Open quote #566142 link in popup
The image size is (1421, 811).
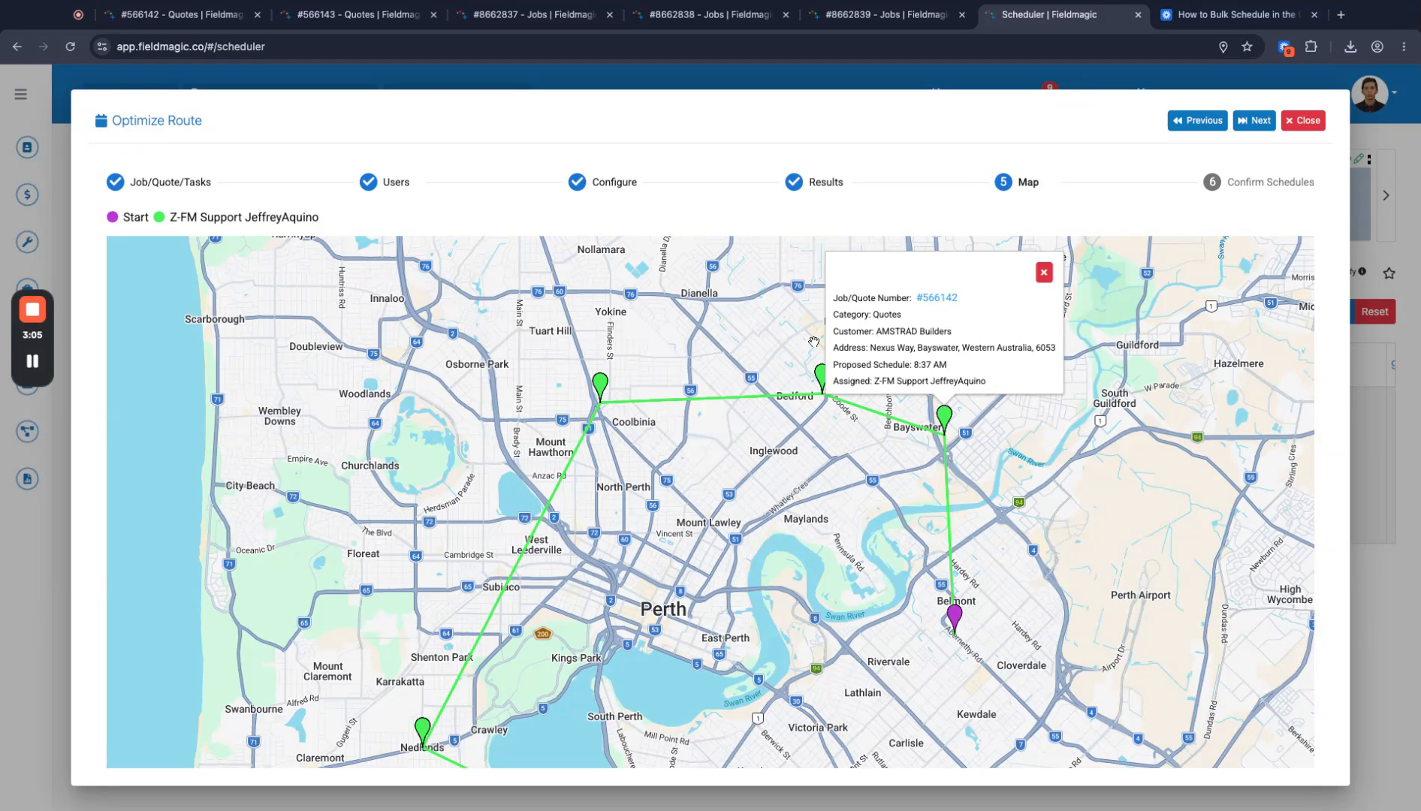(x=937, y=297)
